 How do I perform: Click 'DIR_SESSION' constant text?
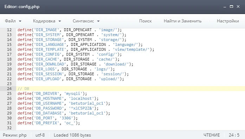pos(49,74)
